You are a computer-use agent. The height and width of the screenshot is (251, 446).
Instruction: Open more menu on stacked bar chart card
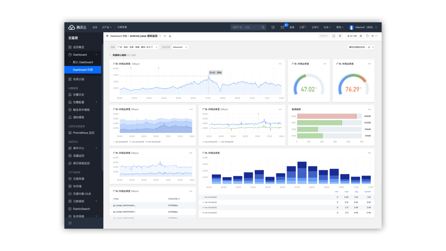(x=369, y=153)
